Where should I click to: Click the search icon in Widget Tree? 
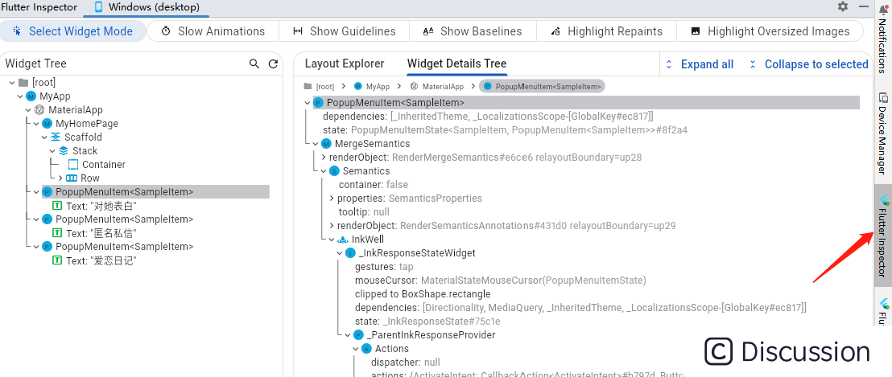click(x=254, y=64)
